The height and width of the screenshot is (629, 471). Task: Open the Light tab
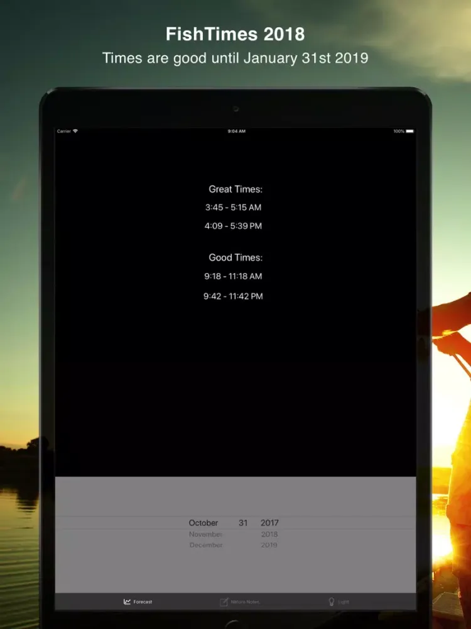[338, 602]
